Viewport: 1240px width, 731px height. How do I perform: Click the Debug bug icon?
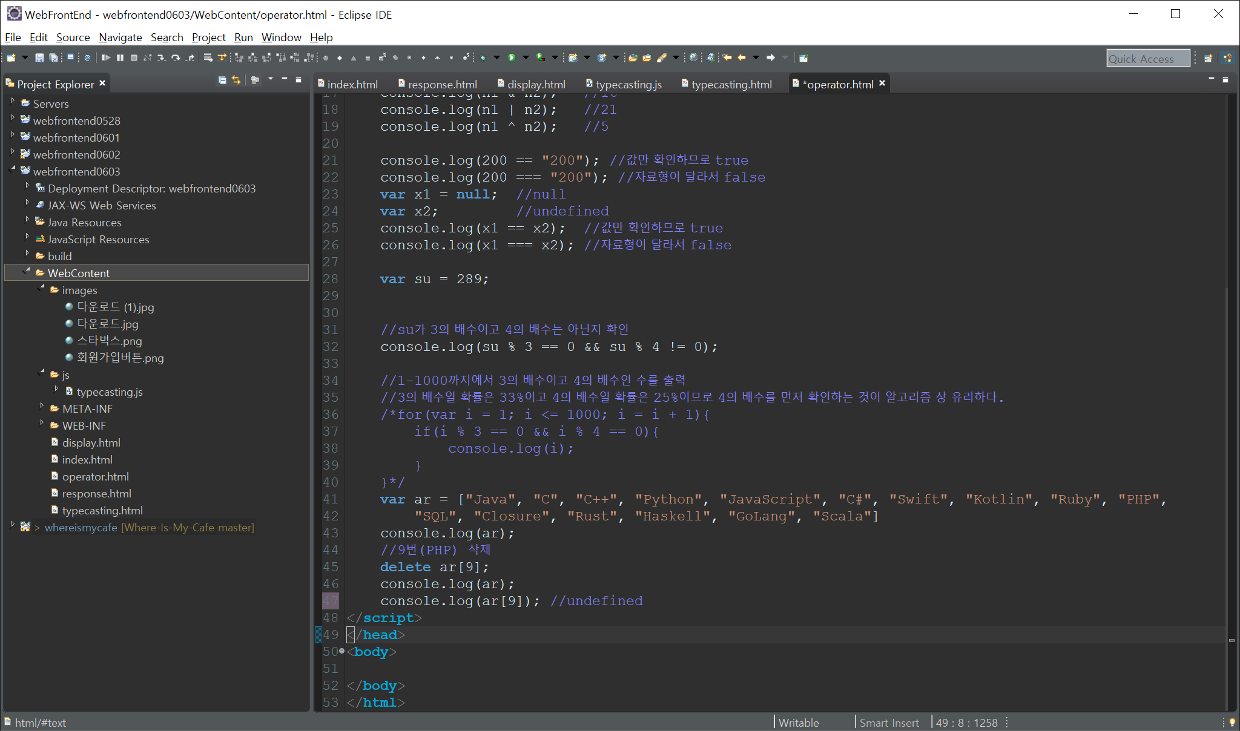(483, 58)
